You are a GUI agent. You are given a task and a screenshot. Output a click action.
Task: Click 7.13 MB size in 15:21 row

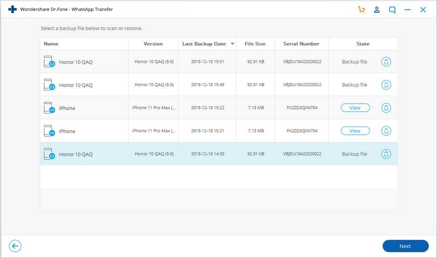click(x=256, y=131)
